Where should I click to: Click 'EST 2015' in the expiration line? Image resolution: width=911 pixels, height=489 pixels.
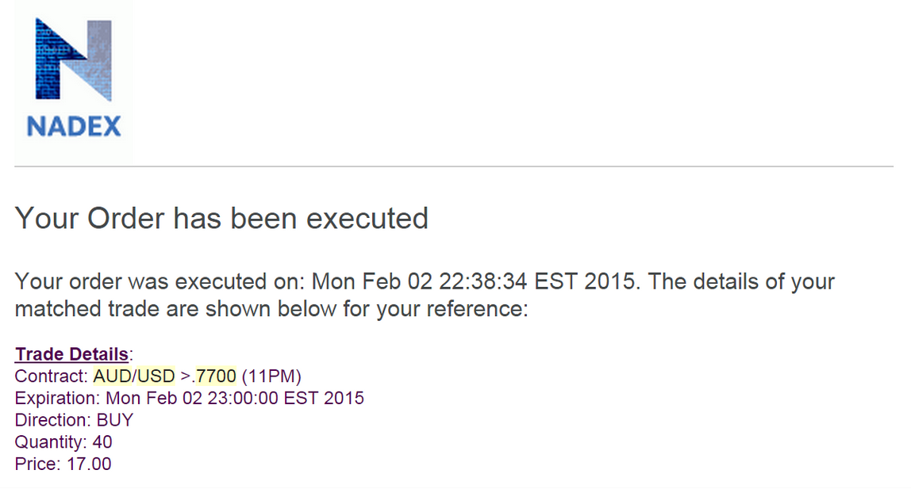click(x=324, y=398)
